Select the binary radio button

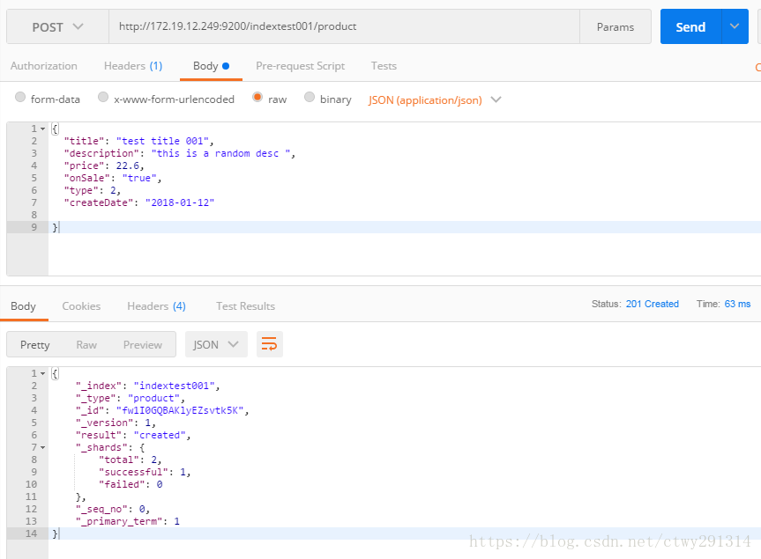pyautogui.click(x=310, y=97)
